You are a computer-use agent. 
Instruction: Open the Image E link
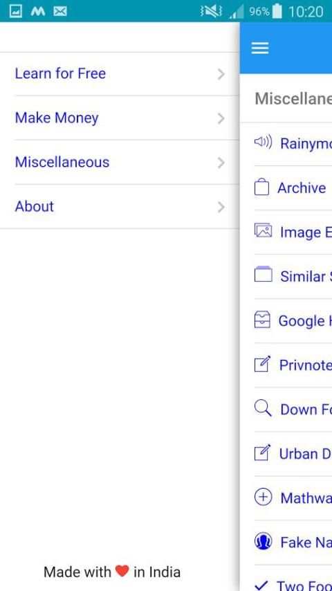point(306,233)
